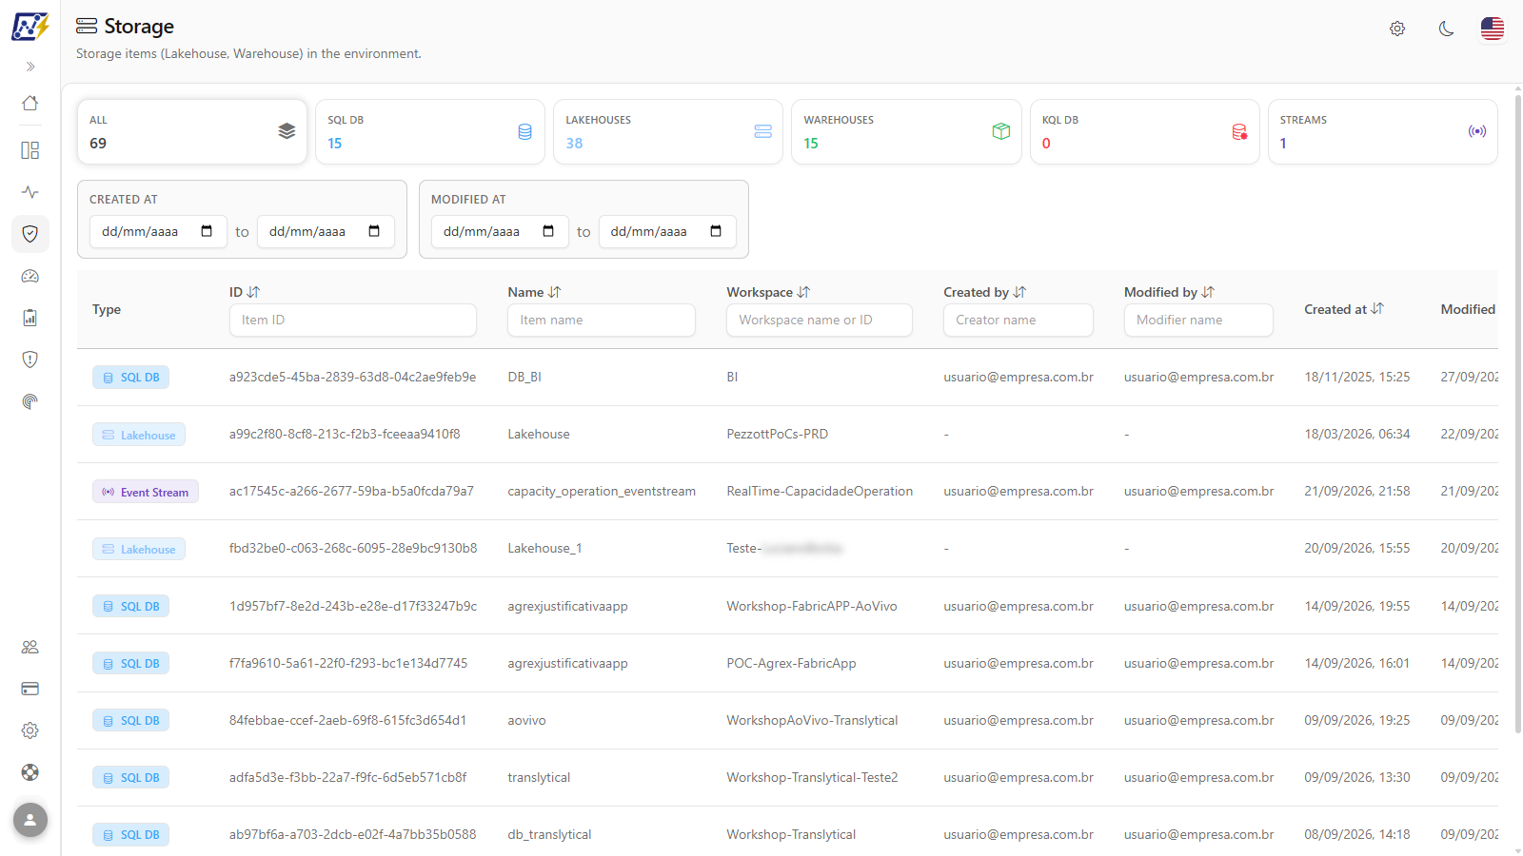Open the shield alert icon in sidebar
1523x856 pixels.
30,360
